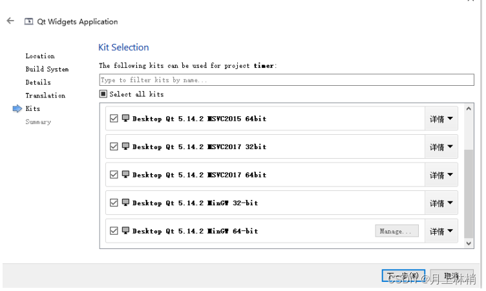Image resolution: width=486 pixels, height=291 pixels.
Task: Uncheck the MinGW 32-bit kit checkbox
Action: tap(114, 203)
